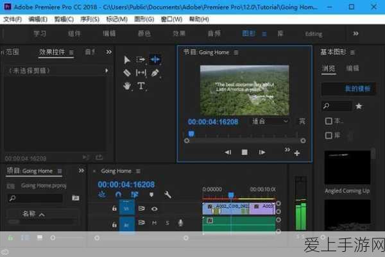Click the Program monitor playhead on scrub bar
The height and width of the screenshot is (257, 385).
point(191,134)
